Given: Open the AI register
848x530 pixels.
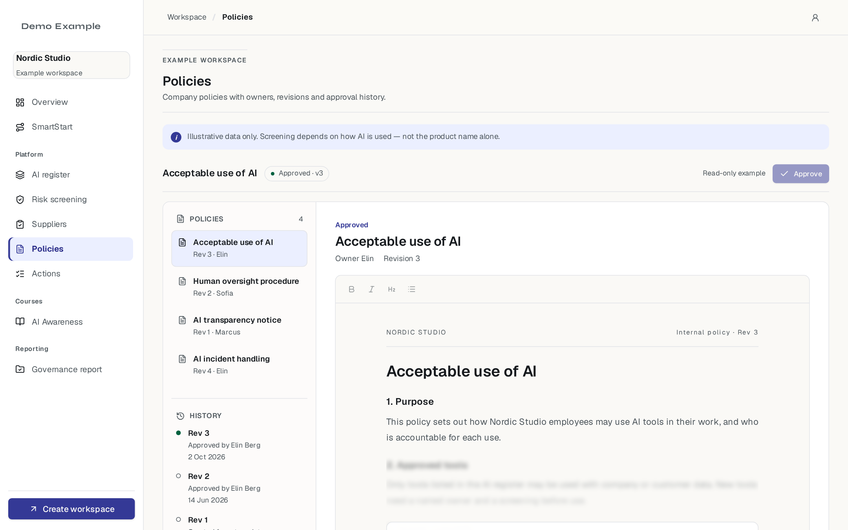Looking at the screenshot, I should pyautogui.click(x=71, y=175).
